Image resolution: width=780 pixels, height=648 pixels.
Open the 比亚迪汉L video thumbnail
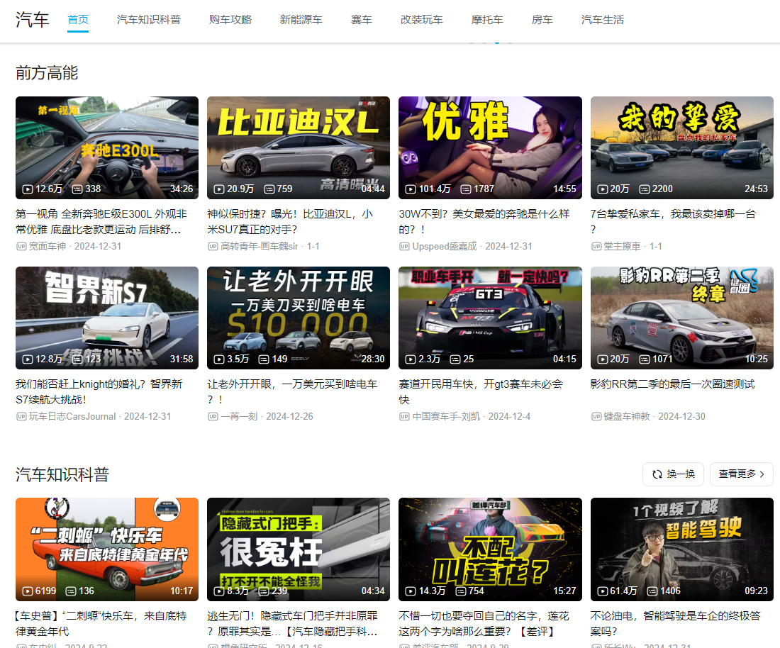click(299, 147)
